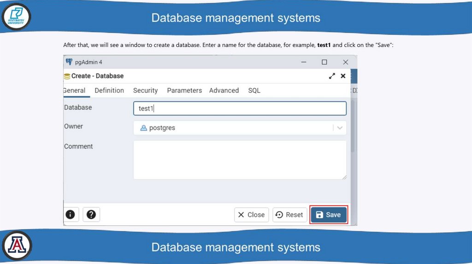Go to the Parameters tab
This screenshot has height=264, width=472.
coord(184,91)
